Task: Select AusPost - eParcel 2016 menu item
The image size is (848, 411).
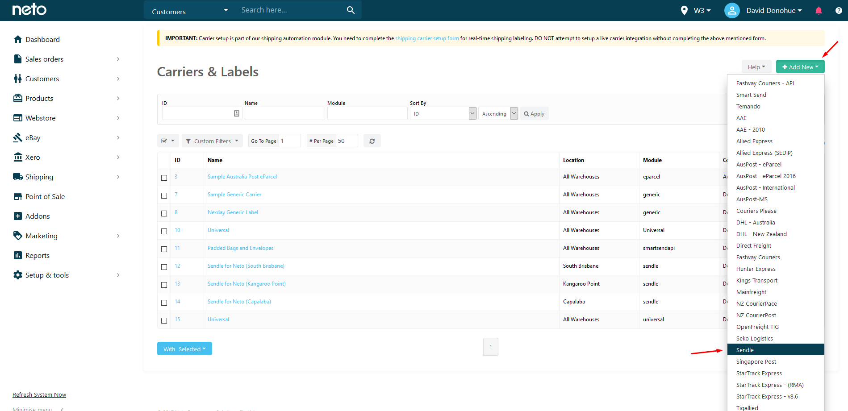Action: [776, 176]
